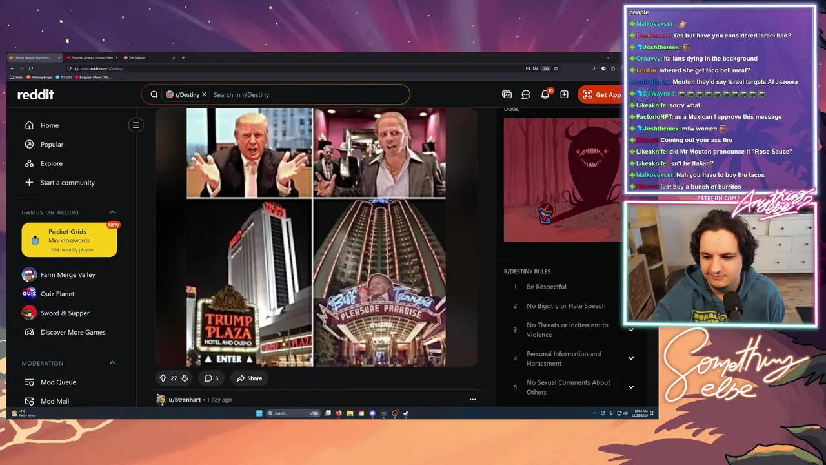826x465 pixels.
Task: Open u/Stronhart profile link
Action: (x=185, y=400)
